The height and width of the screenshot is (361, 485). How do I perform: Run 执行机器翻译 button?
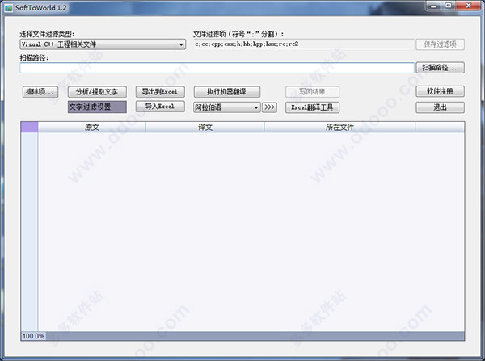pyautogui.click(x=226, y=92)
